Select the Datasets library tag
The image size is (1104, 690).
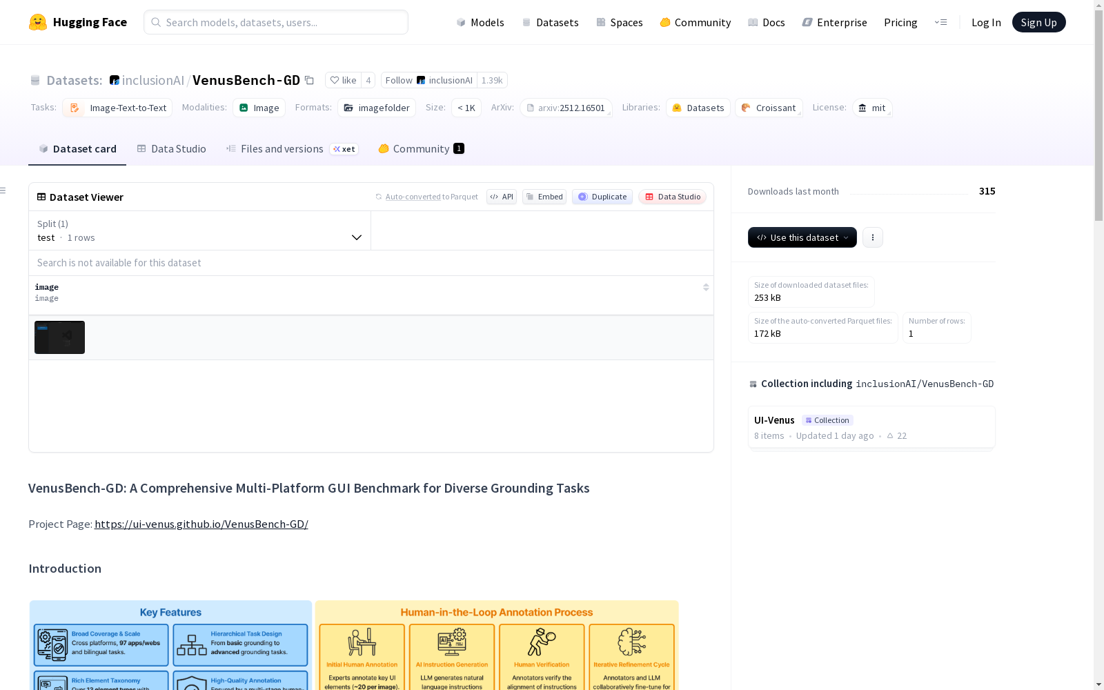(698, 108)
